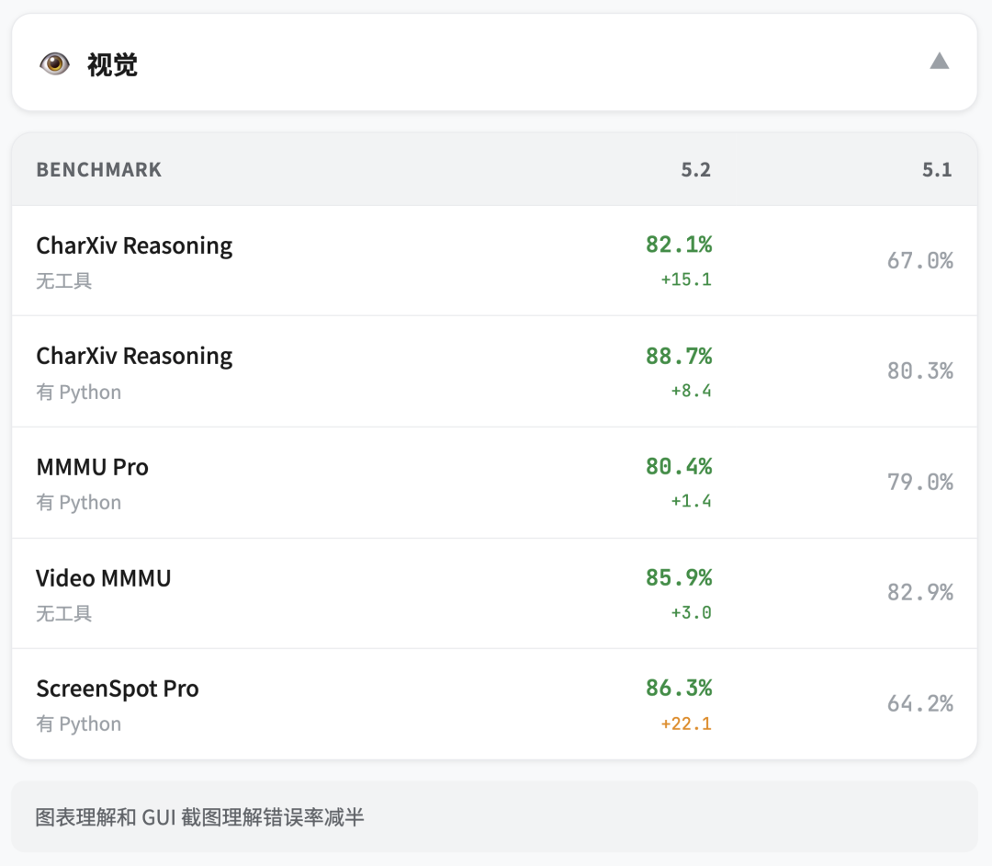Click the 82.1% score value

[679, 245]
